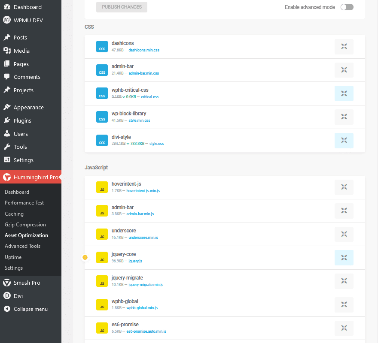Go to the Performance Test page

click(x=24, y=202)
